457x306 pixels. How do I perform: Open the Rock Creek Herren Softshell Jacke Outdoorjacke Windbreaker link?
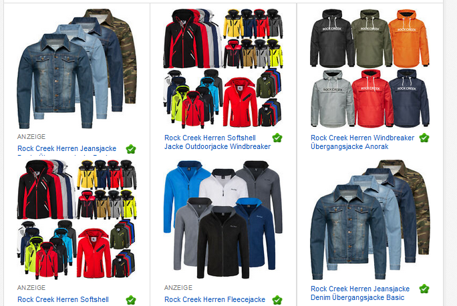217,142
